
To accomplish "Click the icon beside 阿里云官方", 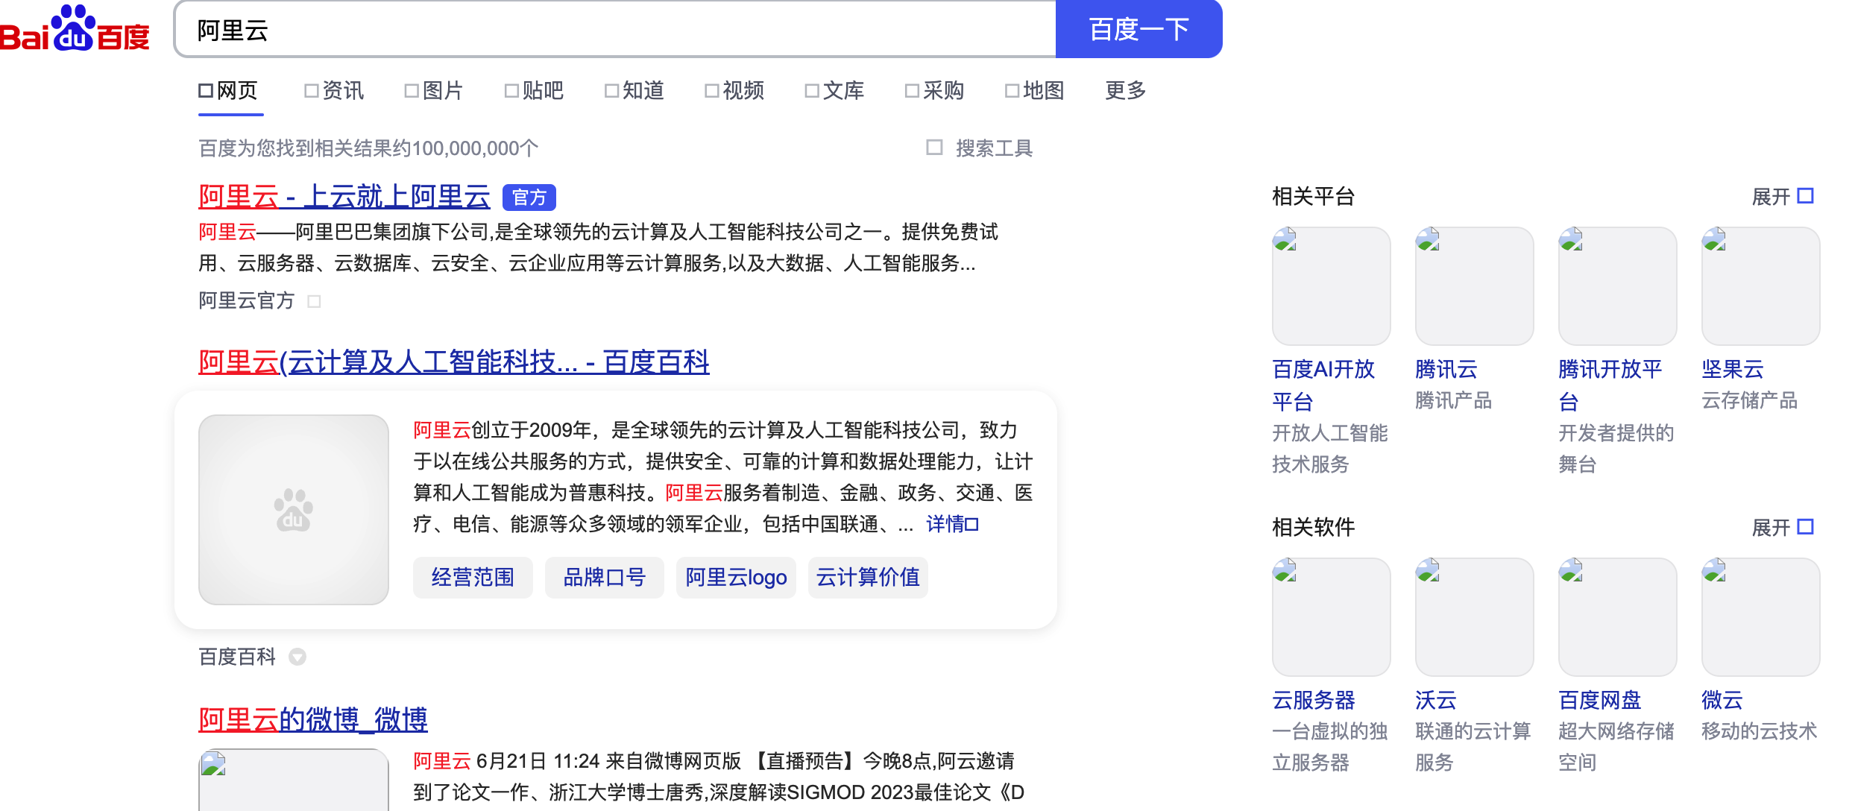I will tap(315, 301).
